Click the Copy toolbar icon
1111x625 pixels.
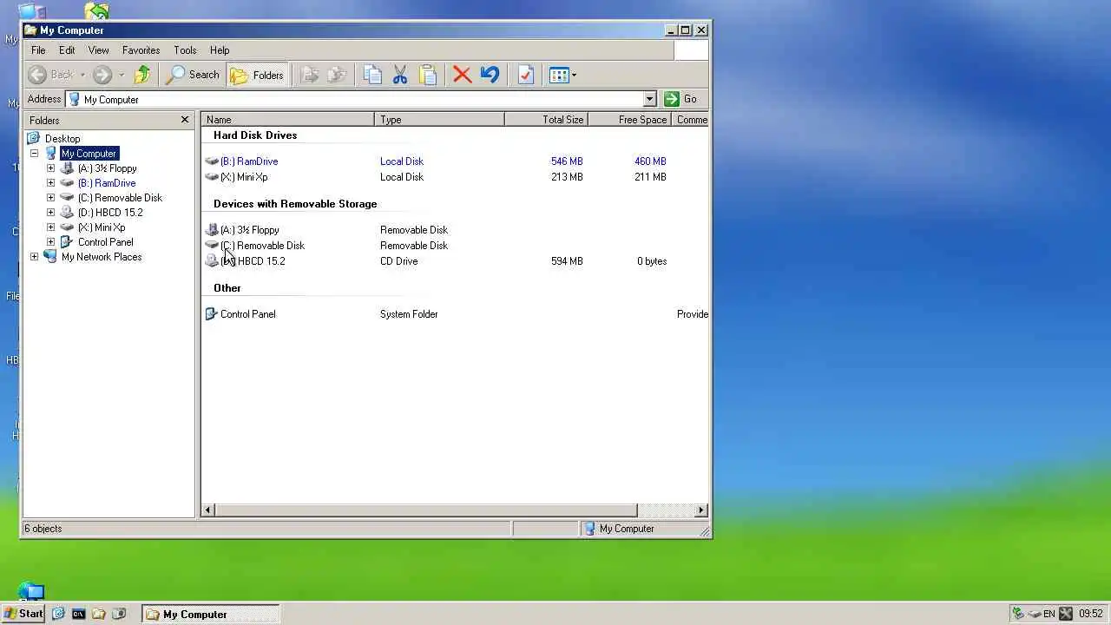372,75
